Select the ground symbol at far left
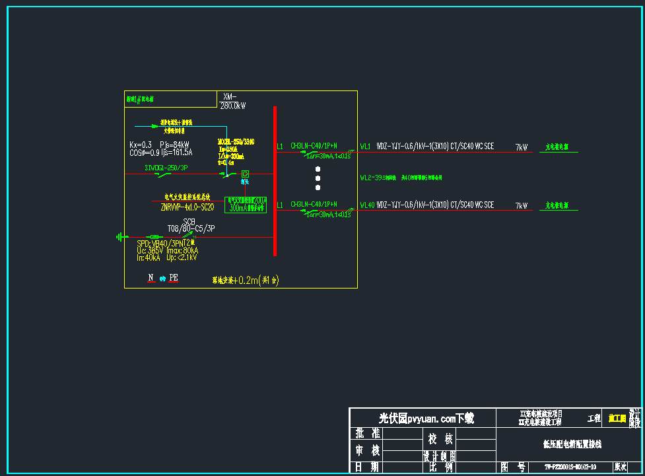This screenshot has width=645, height=476. tap(121, 236)
